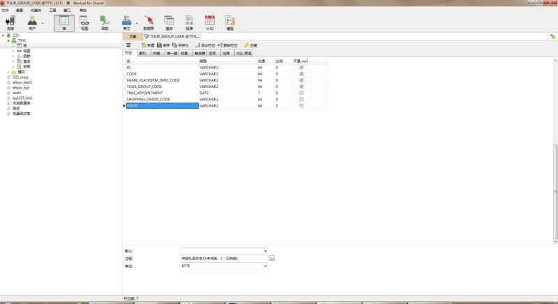558x304 pixels.
Task: Click the Add Field (添加栏位) button
Action: [205, 45]
